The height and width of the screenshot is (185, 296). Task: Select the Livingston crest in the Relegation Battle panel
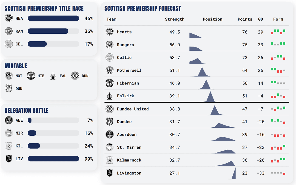tap(9, 159)
